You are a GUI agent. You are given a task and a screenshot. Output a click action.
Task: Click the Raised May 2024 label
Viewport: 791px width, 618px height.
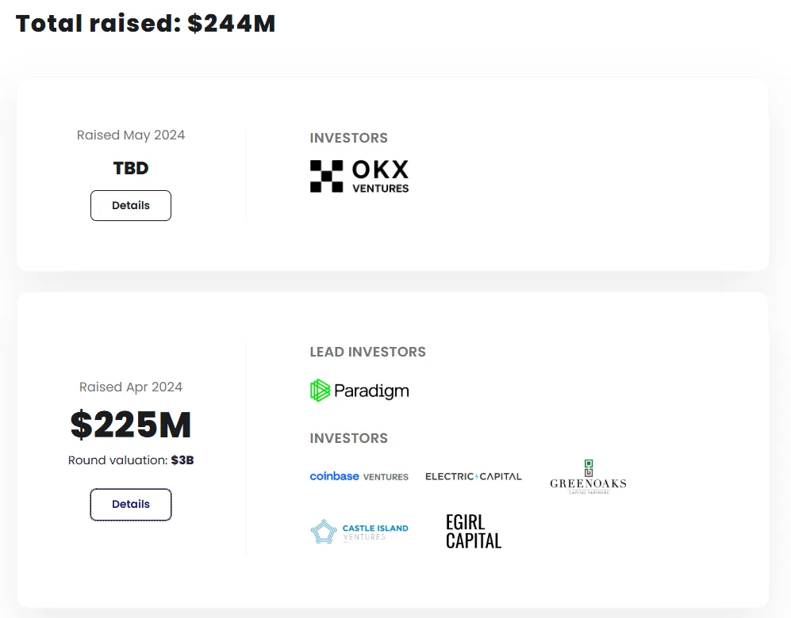coord(131,135)
